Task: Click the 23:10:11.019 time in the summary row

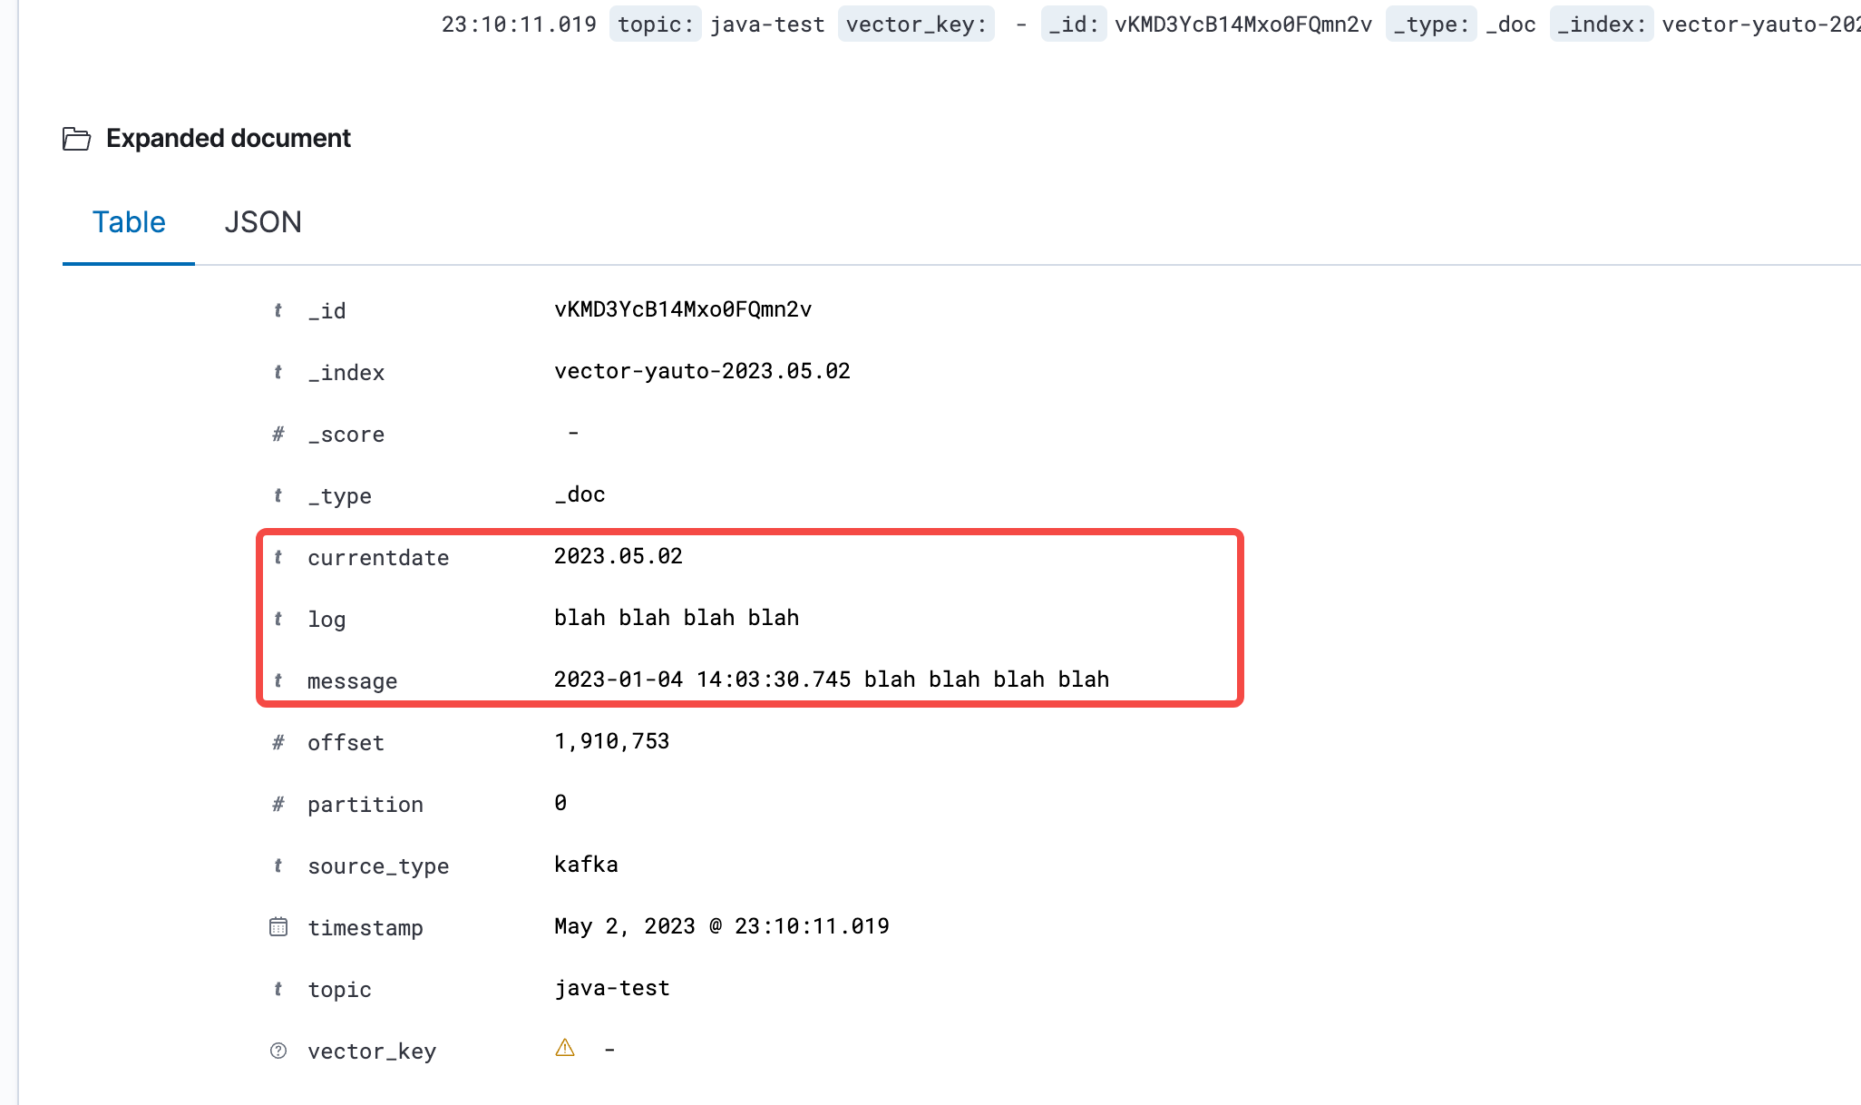Action: [519, 24]
